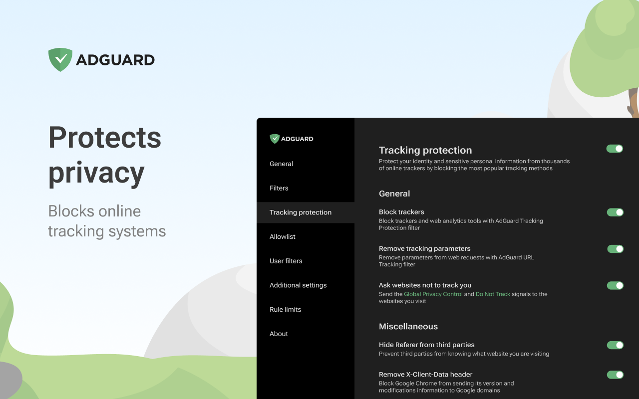Click the 'Hide Referer from third parties' title
639x399 pixels.
point(427,345)
